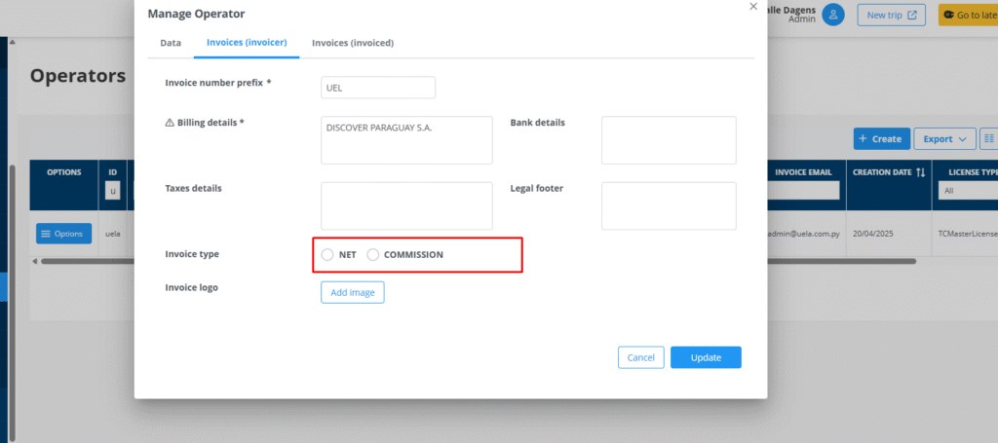This screenshot has height=443, width=998.
Task: Click the user profile avatar icon
Action: pyautogui.click(x=832, y=15)
